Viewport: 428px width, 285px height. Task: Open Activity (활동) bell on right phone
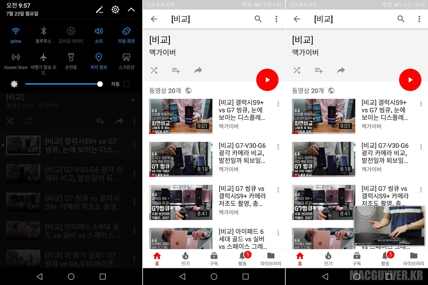tap(386, 259)
